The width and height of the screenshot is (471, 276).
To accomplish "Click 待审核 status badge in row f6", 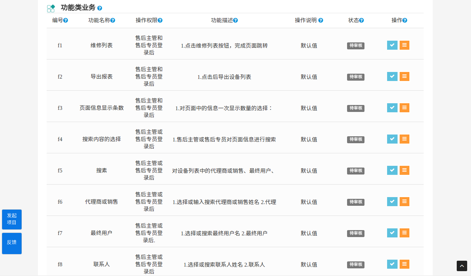I will click(x=356, y=202).
